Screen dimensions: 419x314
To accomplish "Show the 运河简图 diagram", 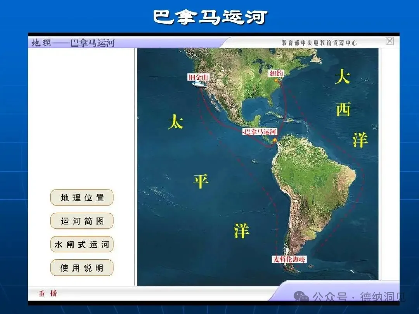I will coord(82,221).
